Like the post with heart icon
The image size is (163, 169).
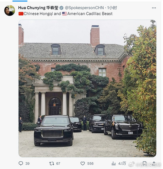(83, 164)
